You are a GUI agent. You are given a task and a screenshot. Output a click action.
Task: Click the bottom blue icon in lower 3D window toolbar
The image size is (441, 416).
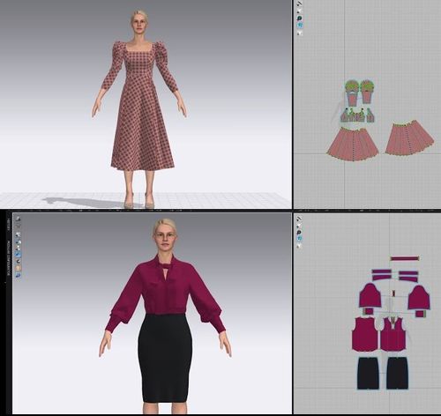[x=19, y=275]
